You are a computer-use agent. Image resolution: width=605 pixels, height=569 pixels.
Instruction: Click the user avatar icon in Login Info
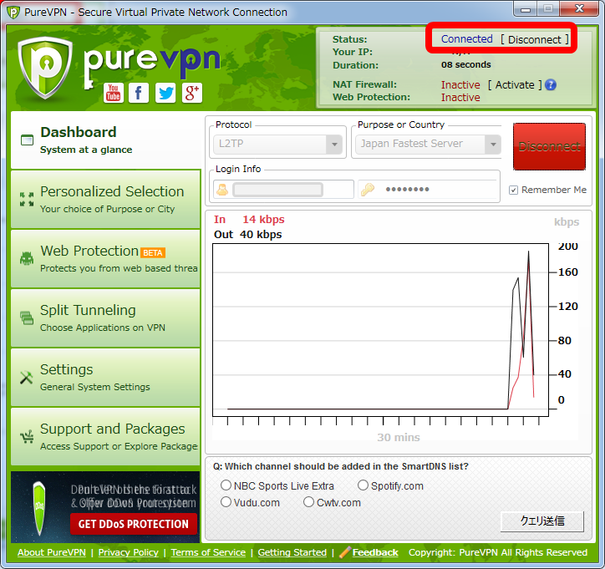click(222, 190)
